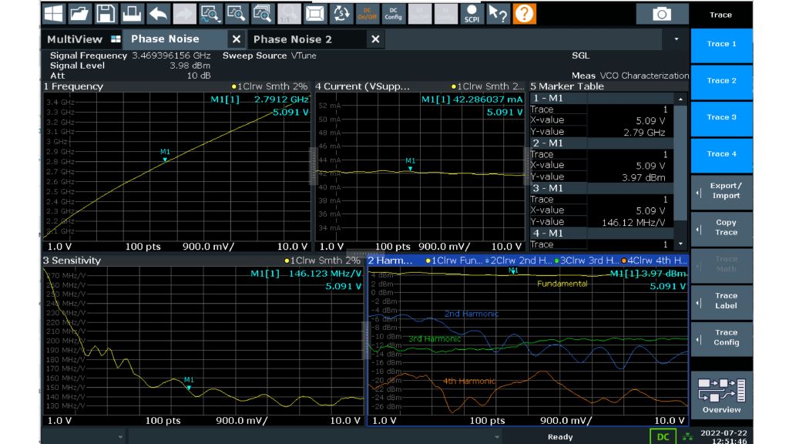Click the Open file folder icon
This screenshot has width=789, height=444.
tap(79, 13)
